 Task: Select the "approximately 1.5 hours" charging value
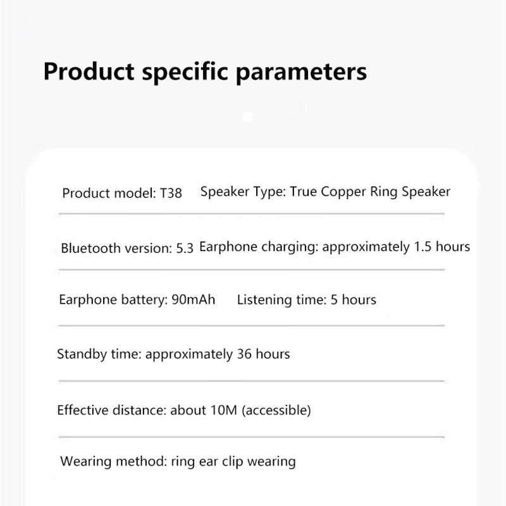[396, 247]
